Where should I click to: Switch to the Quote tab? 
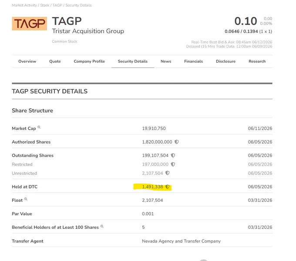click(55, 61)
